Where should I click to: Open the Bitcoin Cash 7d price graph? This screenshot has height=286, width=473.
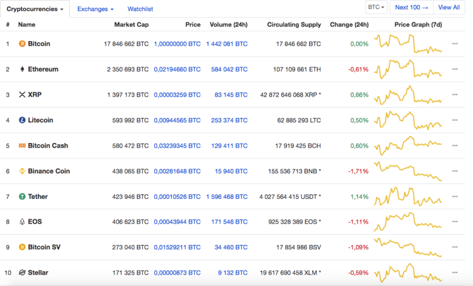(x=408, y=146)
